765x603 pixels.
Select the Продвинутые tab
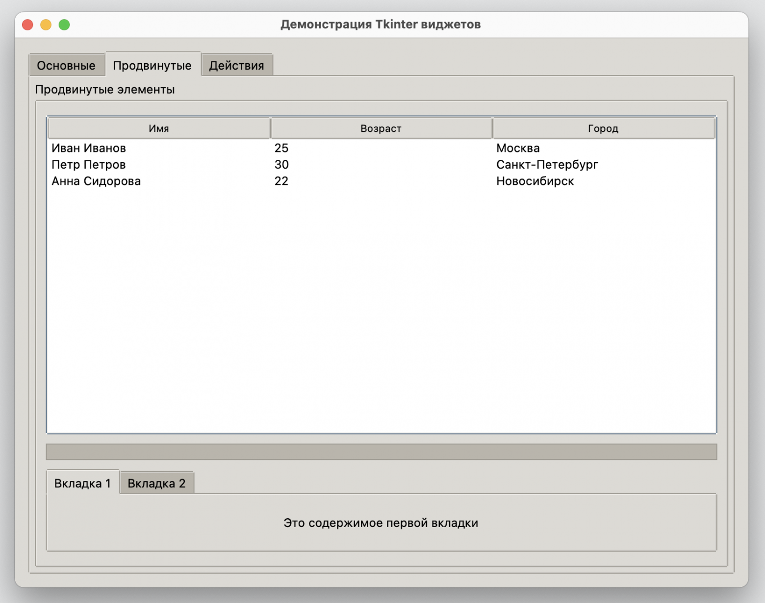pos(152,65)
